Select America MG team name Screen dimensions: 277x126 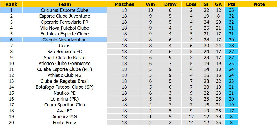coord(64,117)
